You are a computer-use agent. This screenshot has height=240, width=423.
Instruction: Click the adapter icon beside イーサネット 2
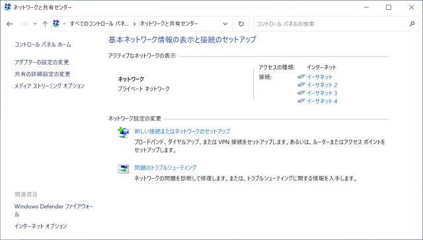tap(301, 85)
